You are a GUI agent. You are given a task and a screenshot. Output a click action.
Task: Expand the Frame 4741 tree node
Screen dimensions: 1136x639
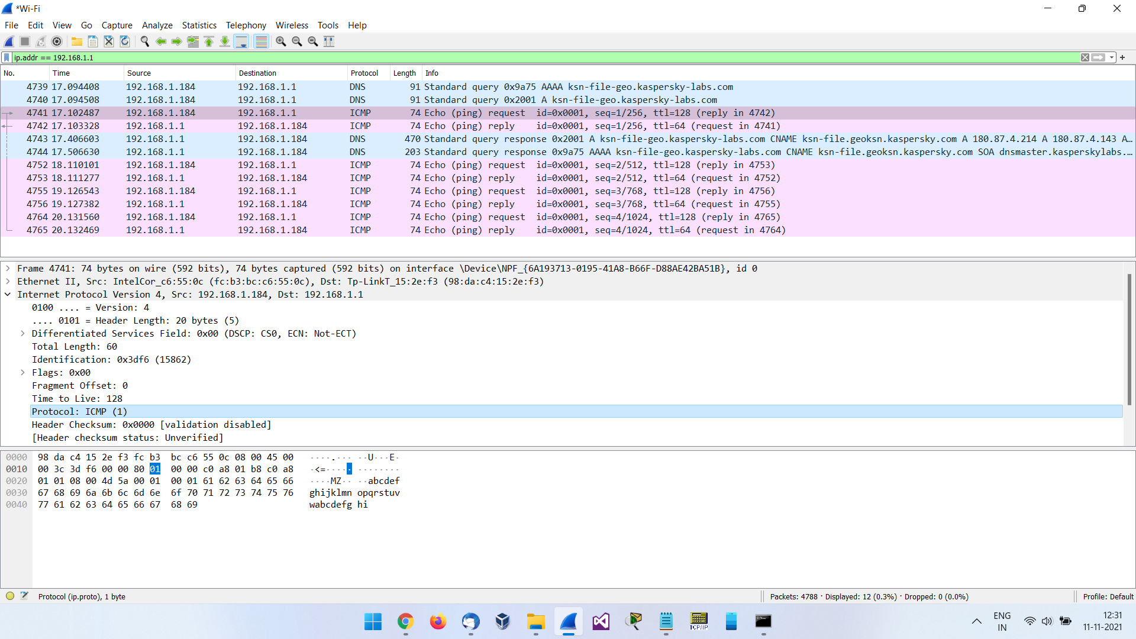[8, 269]
